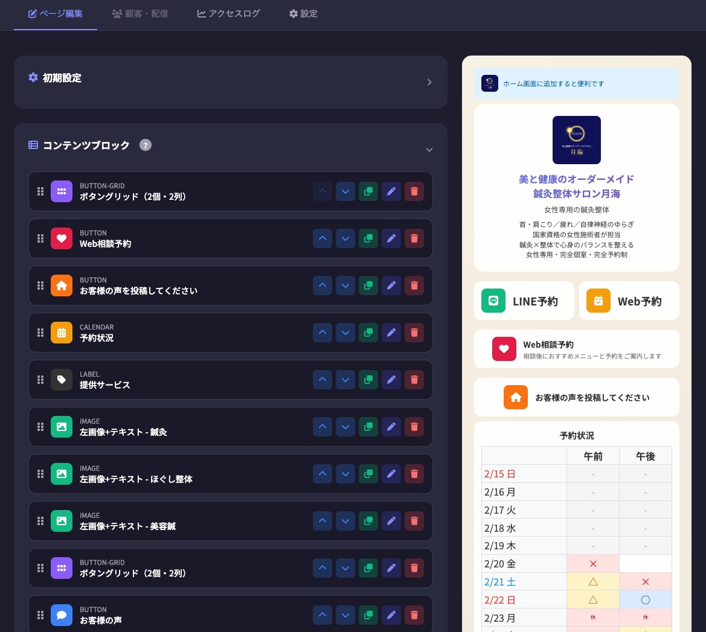Click the green image icon of 鍼灸 block
Image resolution: width=706 pixels, height=632 pixels.
tap(62, 427)
